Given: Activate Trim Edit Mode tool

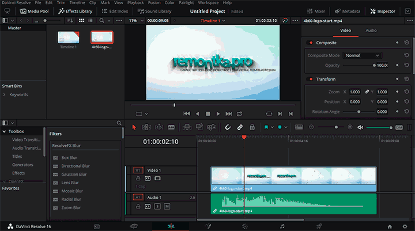Looking at the screenshot, I should tap(146, 127).
